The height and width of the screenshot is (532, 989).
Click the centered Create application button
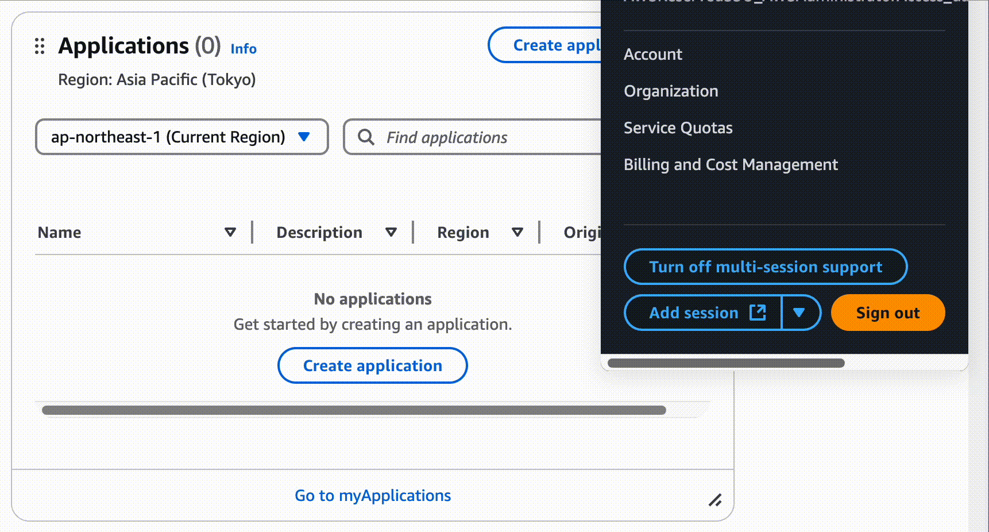coord(372,365)
